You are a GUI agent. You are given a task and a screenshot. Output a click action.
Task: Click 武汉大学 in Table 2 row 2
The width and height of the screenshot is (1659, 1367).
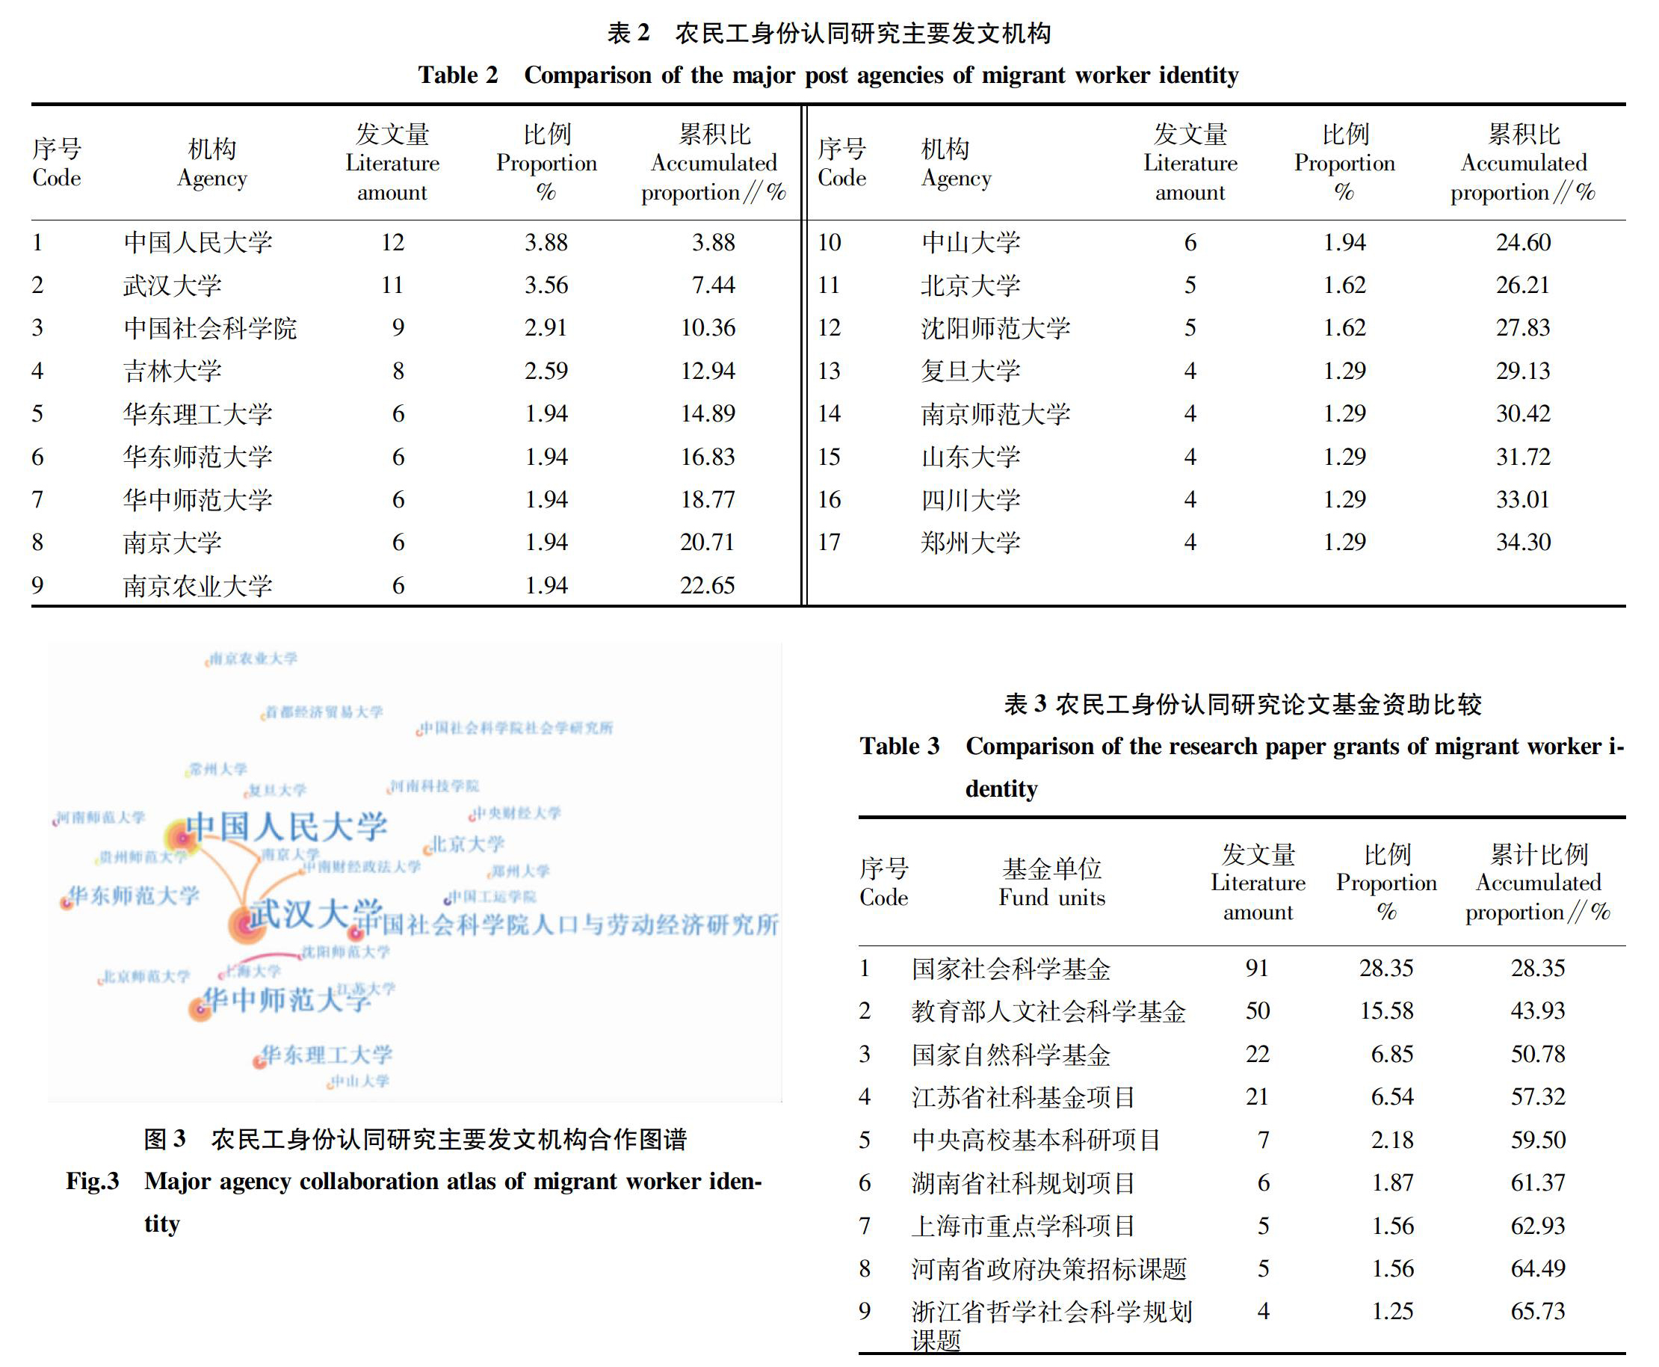[x=173, y=285]
